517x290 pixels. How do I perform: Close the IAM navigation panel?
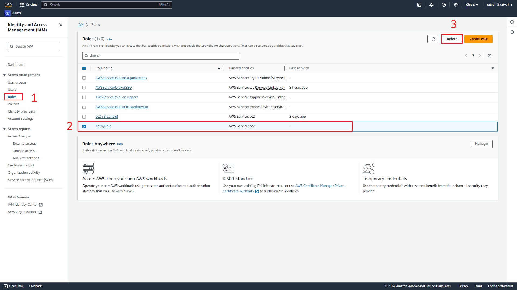click(x=61, y=25)
